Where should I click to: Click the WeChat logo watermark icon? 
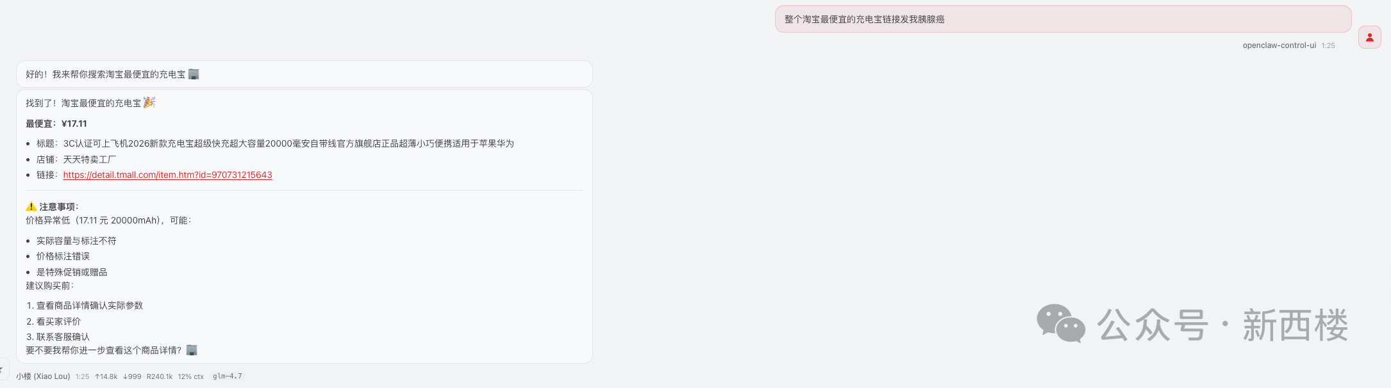click(1060, 323)
